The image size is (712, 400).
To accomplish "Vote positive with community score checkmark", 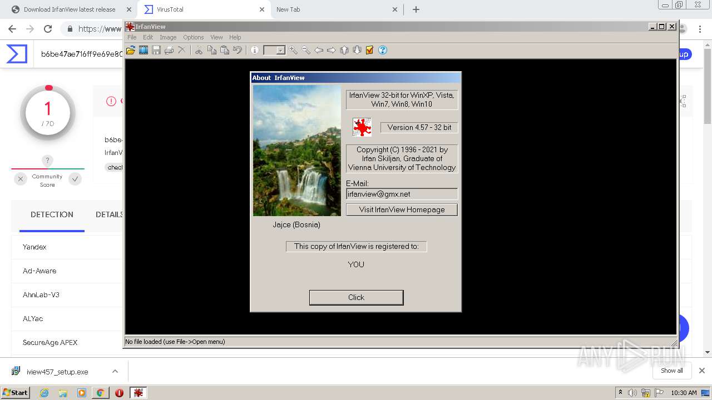I will 75,179.
